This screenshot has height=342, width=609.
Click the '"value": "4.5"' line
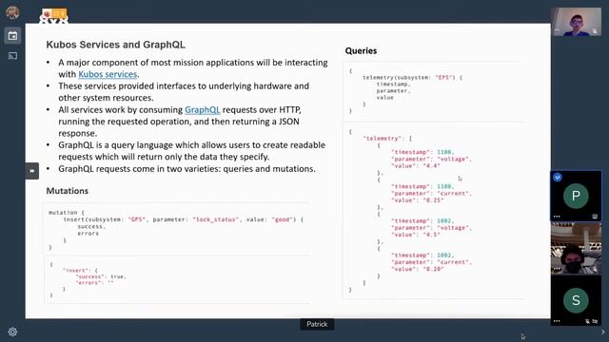click(x=416, y=235)
